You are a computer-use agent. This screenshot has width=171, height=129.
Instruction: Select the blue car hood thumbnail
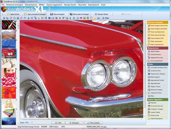pos(9,44)
